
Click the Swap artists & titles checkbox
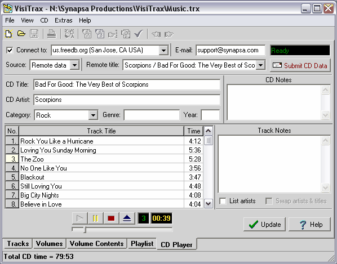pos(269,201)
